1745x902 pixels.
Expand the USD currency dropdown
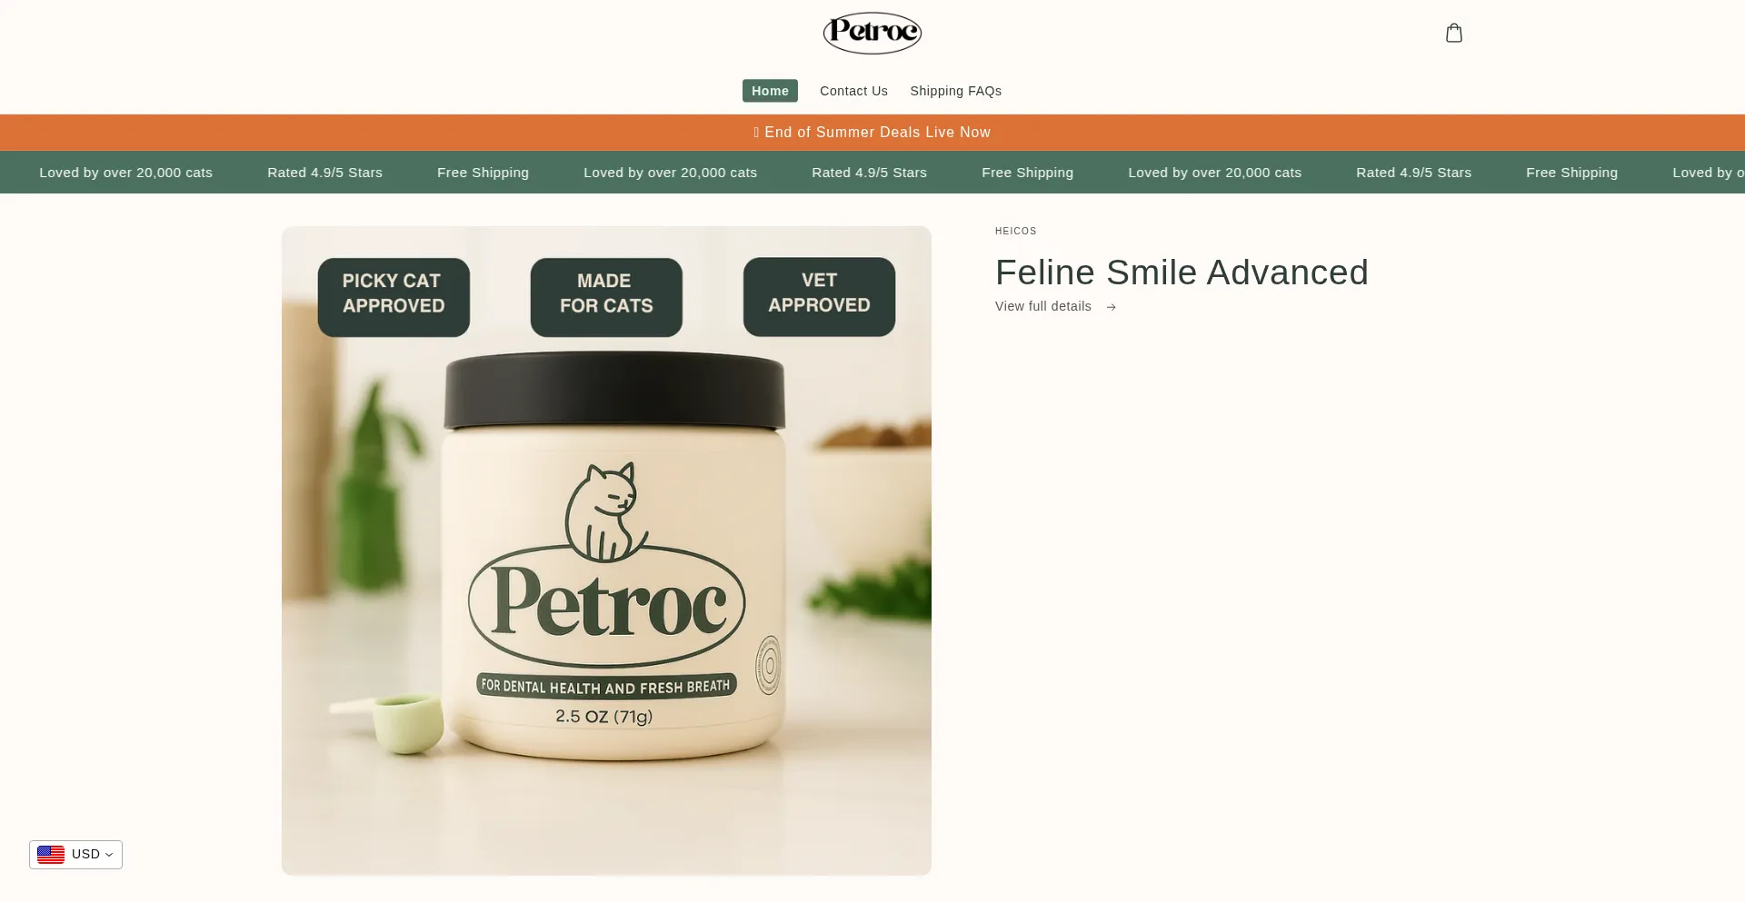[75, 855]
